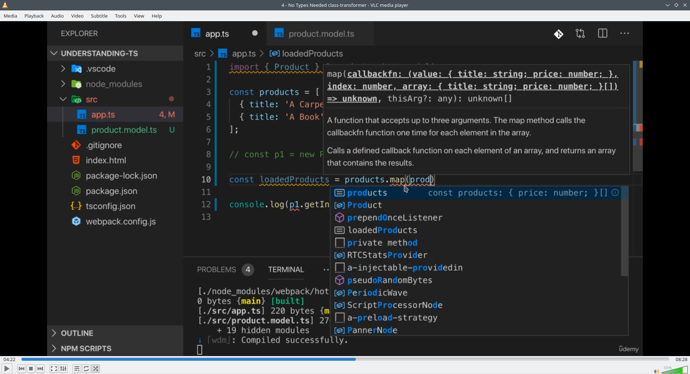Click the editor minimap
The height and width of the screenshot is (374, 690).
pos(638,117)
